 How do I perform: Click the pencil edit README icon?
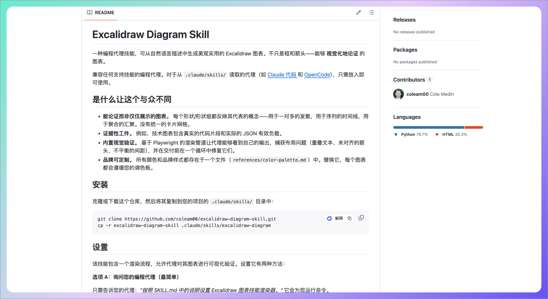coord(358,12)
